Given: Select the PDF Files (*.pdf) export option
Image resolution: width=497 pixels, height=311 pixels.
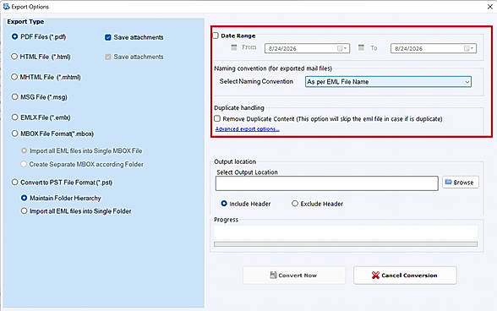Looking at the screenshot, I should coord(14,36).
